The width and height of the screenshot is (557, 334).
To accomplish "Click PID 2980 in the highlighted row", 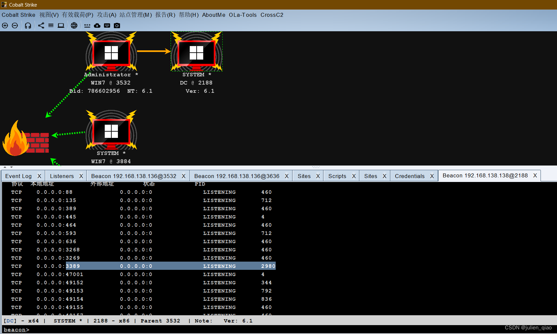I will [268, 266].
